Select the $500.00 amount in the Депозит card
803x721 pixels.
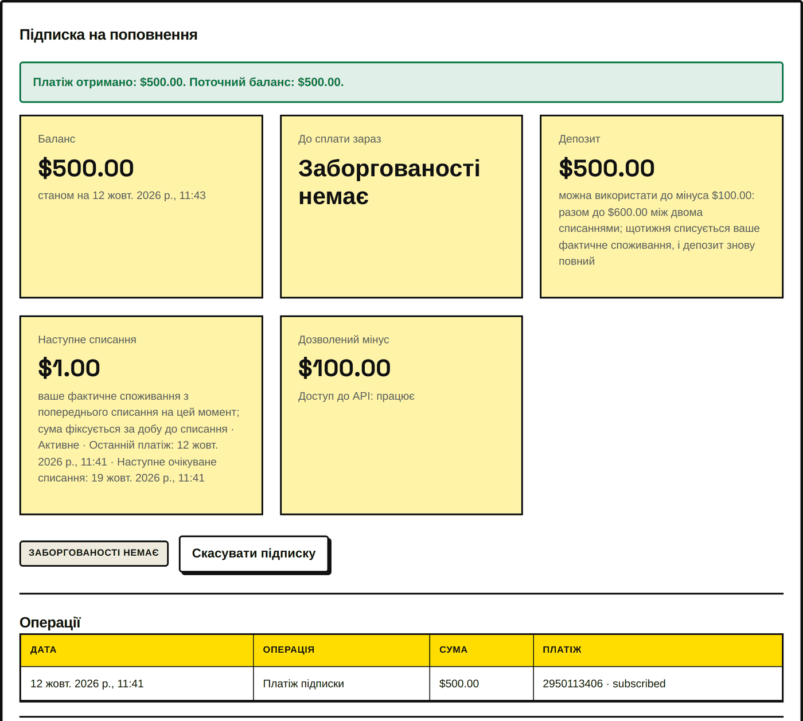pyautogui.click(x=607, y=168)
